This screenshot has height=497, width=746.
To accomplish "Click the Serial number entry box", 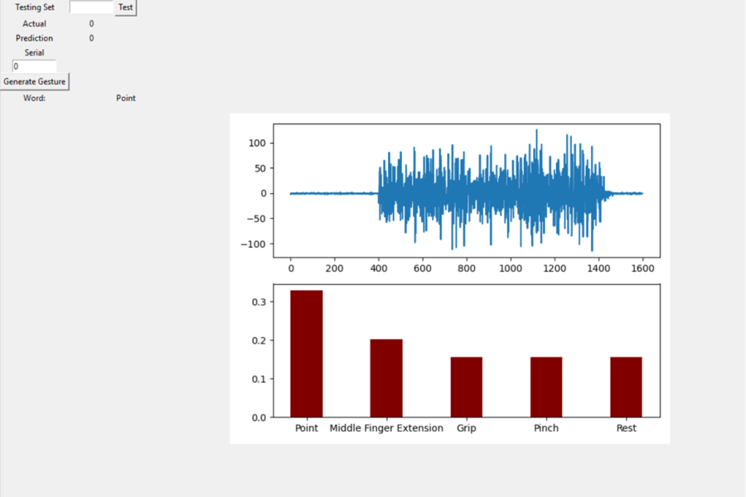I will pos(34,66).
